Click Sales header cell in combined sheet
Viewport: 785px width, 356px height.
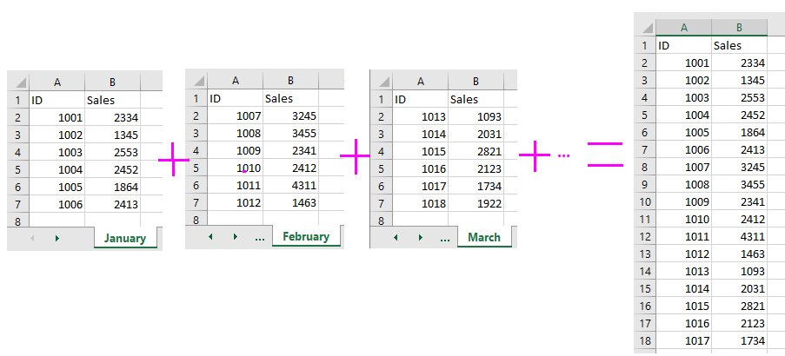[740, 45]
